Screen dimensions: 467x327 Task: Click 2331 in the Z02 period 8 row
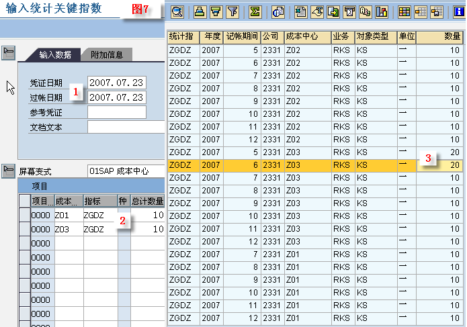(272, 89)
